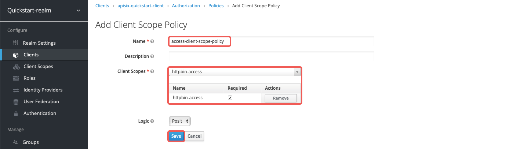Click the Roles icon in sidebar
The image size is (528, 149).
[15, 78]
